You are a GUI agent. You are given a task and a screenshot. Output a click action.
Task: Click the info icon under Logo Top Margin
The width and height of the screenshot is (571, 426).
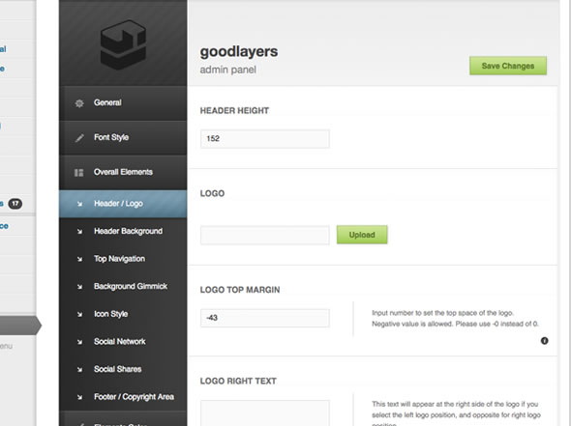[x=545, y=341]
